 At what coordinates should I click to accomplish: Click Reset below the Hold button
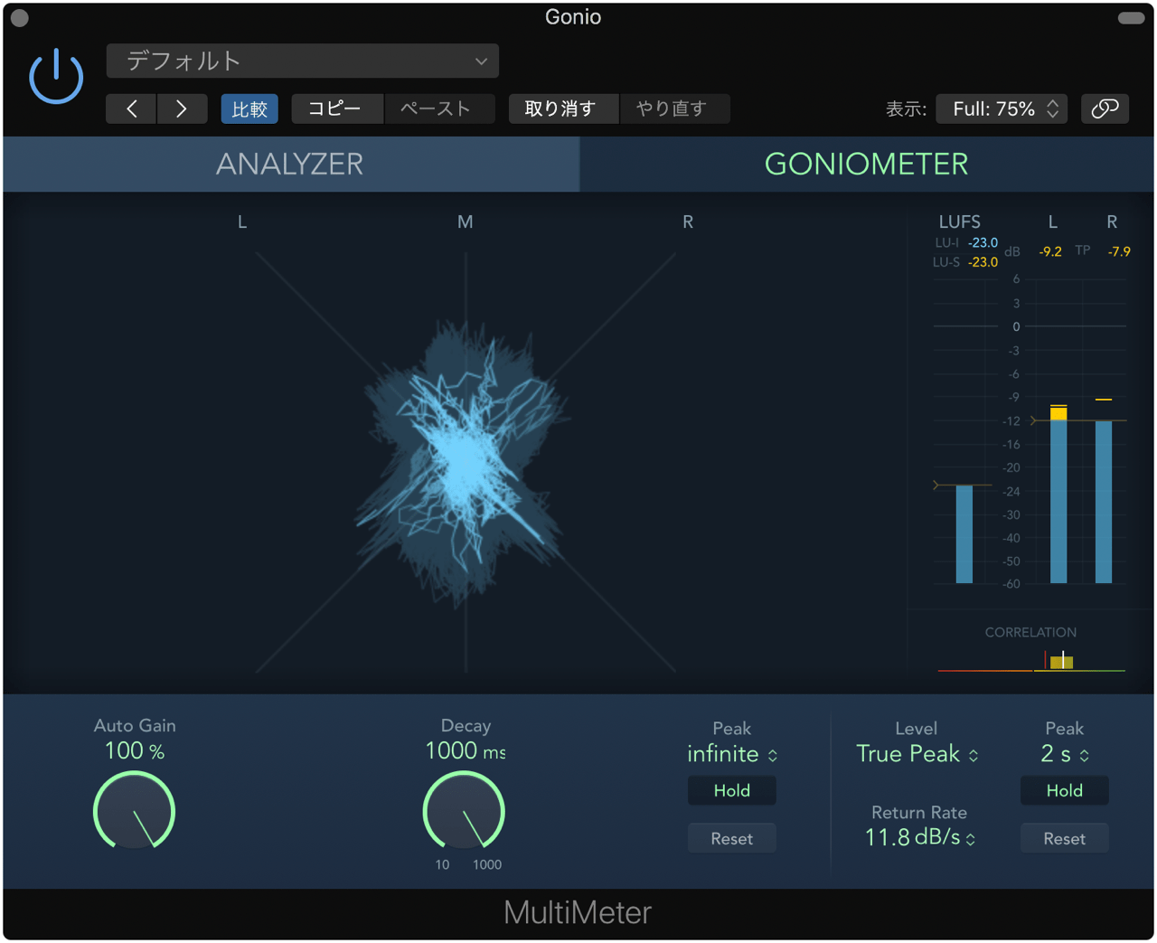pos(731,837)
